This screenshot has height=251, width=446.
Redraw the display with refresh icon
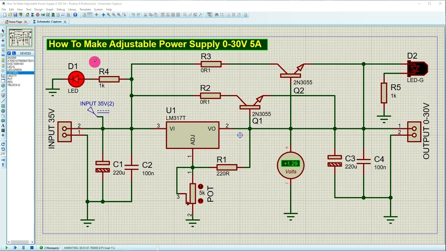(x=84, y=15)
